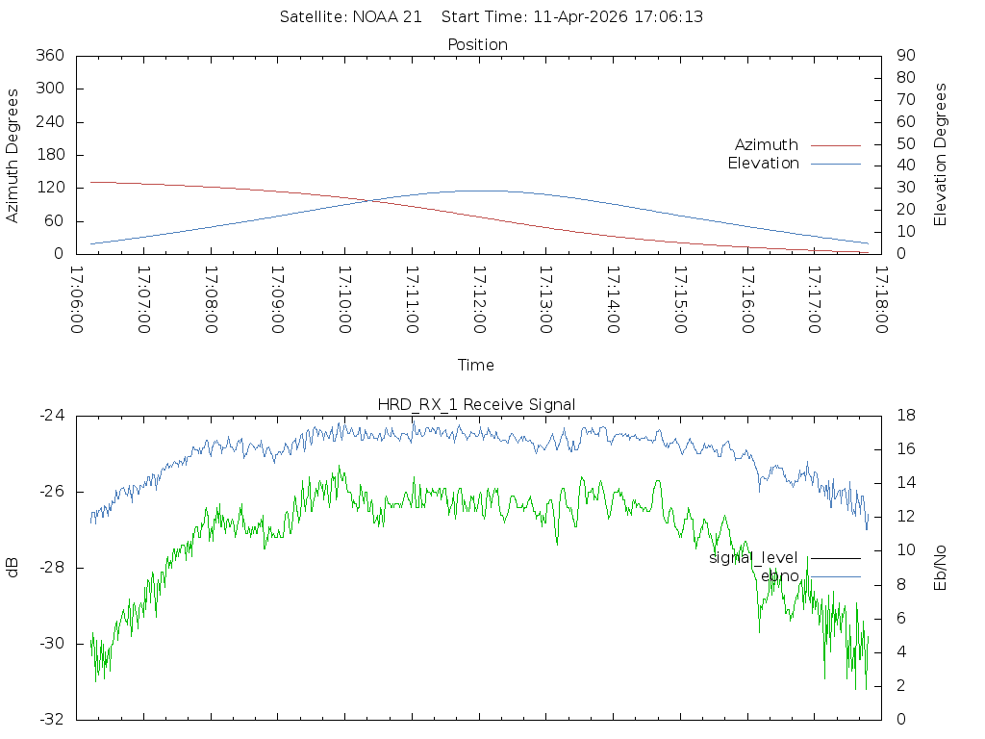This screenshot has width=985, height=739.
Task: Click the Elevation legend label
Action: (763, 164)
